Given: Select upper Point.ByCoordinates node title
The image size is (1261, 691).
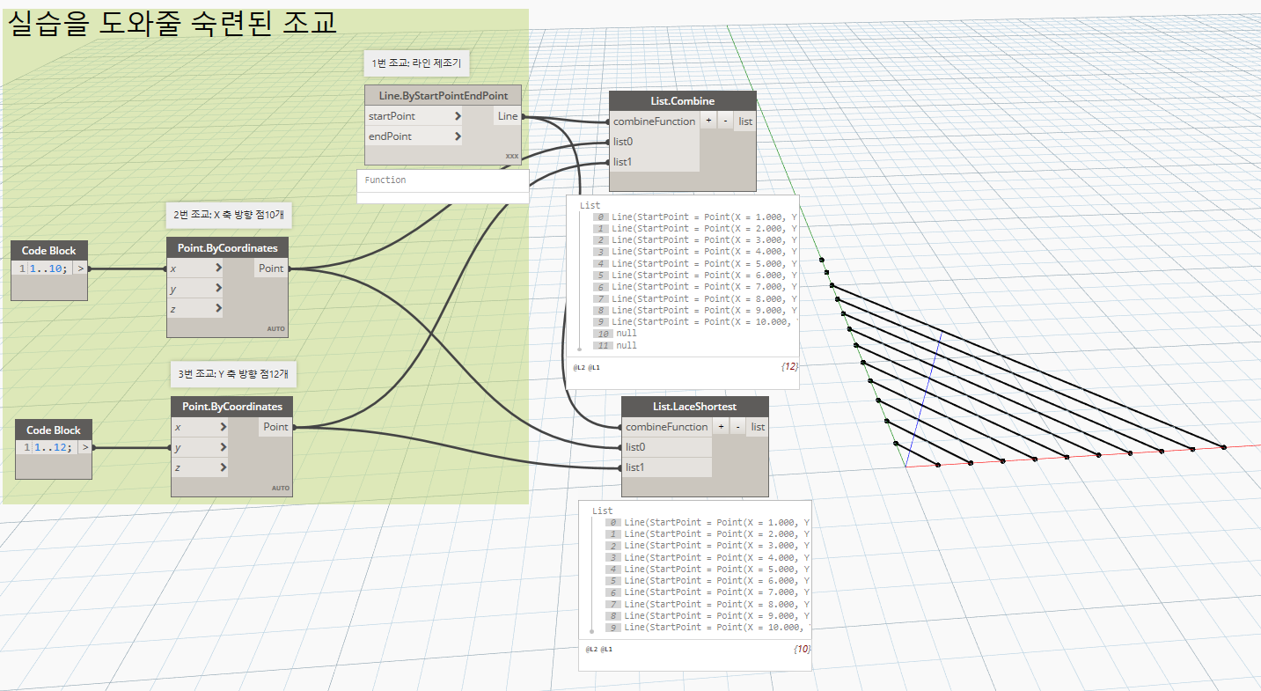Looking at the screenshot, I should (227, 248).
